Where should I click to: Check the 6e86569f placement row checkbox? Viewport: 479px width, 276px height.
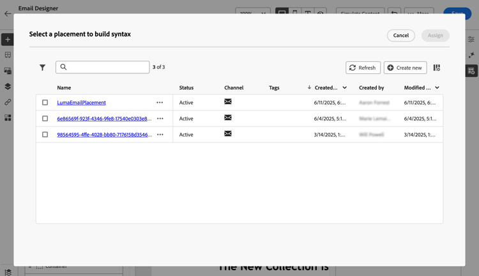45,118
